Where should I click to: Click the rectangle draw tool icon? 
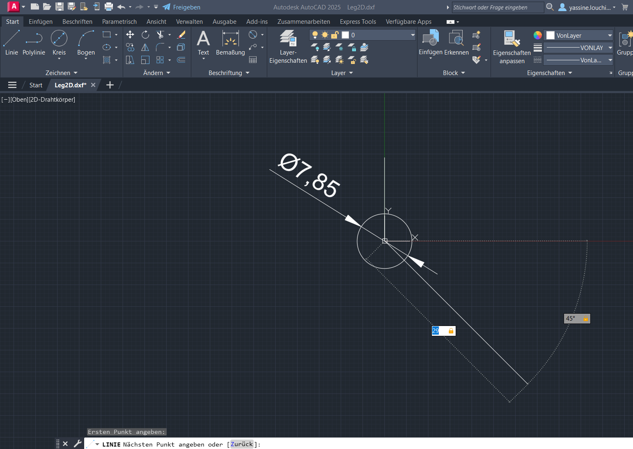tap(107, 35)
